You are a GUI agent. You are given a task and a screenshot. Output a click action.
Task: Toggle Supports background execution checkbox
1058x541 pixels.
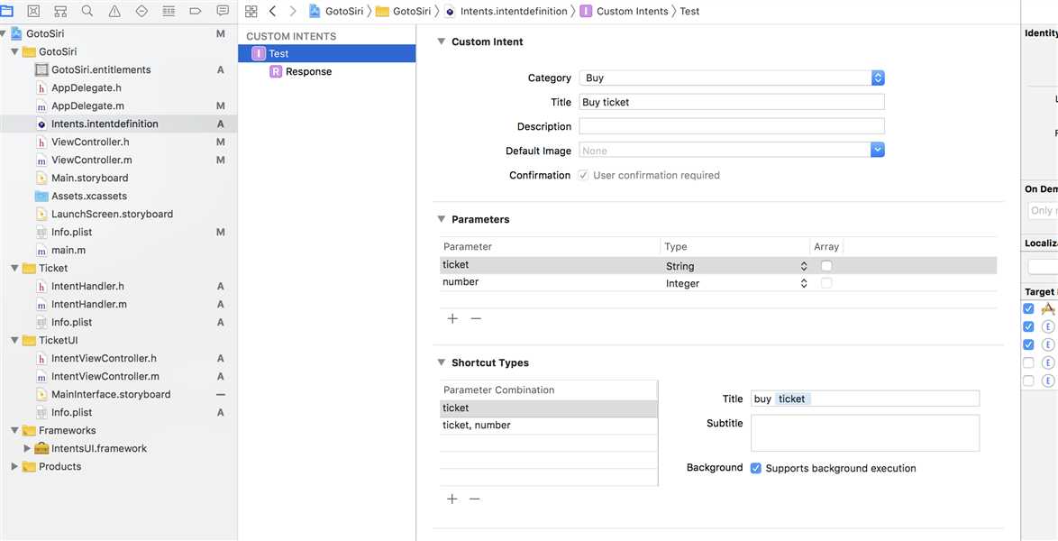point(756,468)
